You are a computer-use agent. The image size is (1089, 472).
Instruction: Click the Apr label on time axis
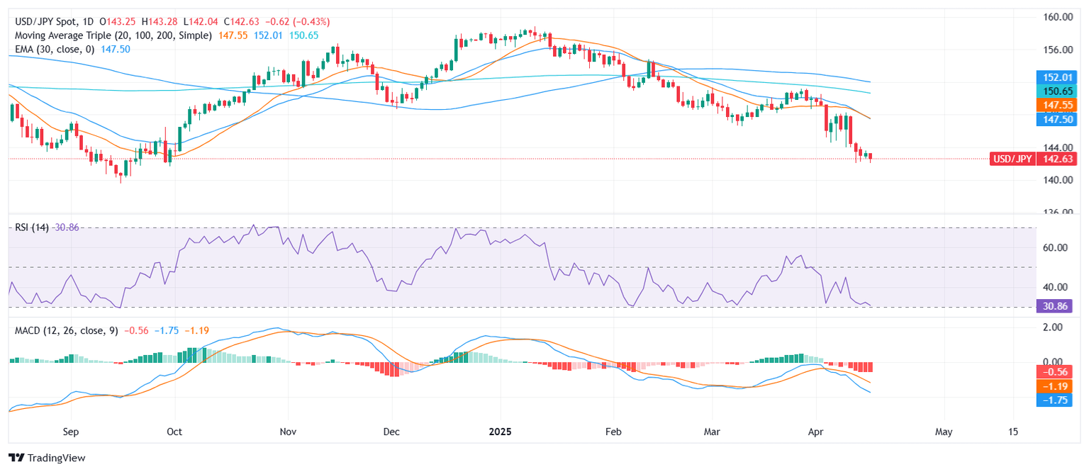[x=815, y=431]
